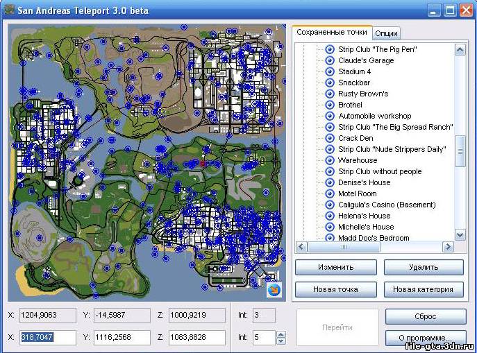Click the point icon beside Caligula's Casino (Basement)
The width and height of the screenshot is (477, 353).
click(330, 205)
